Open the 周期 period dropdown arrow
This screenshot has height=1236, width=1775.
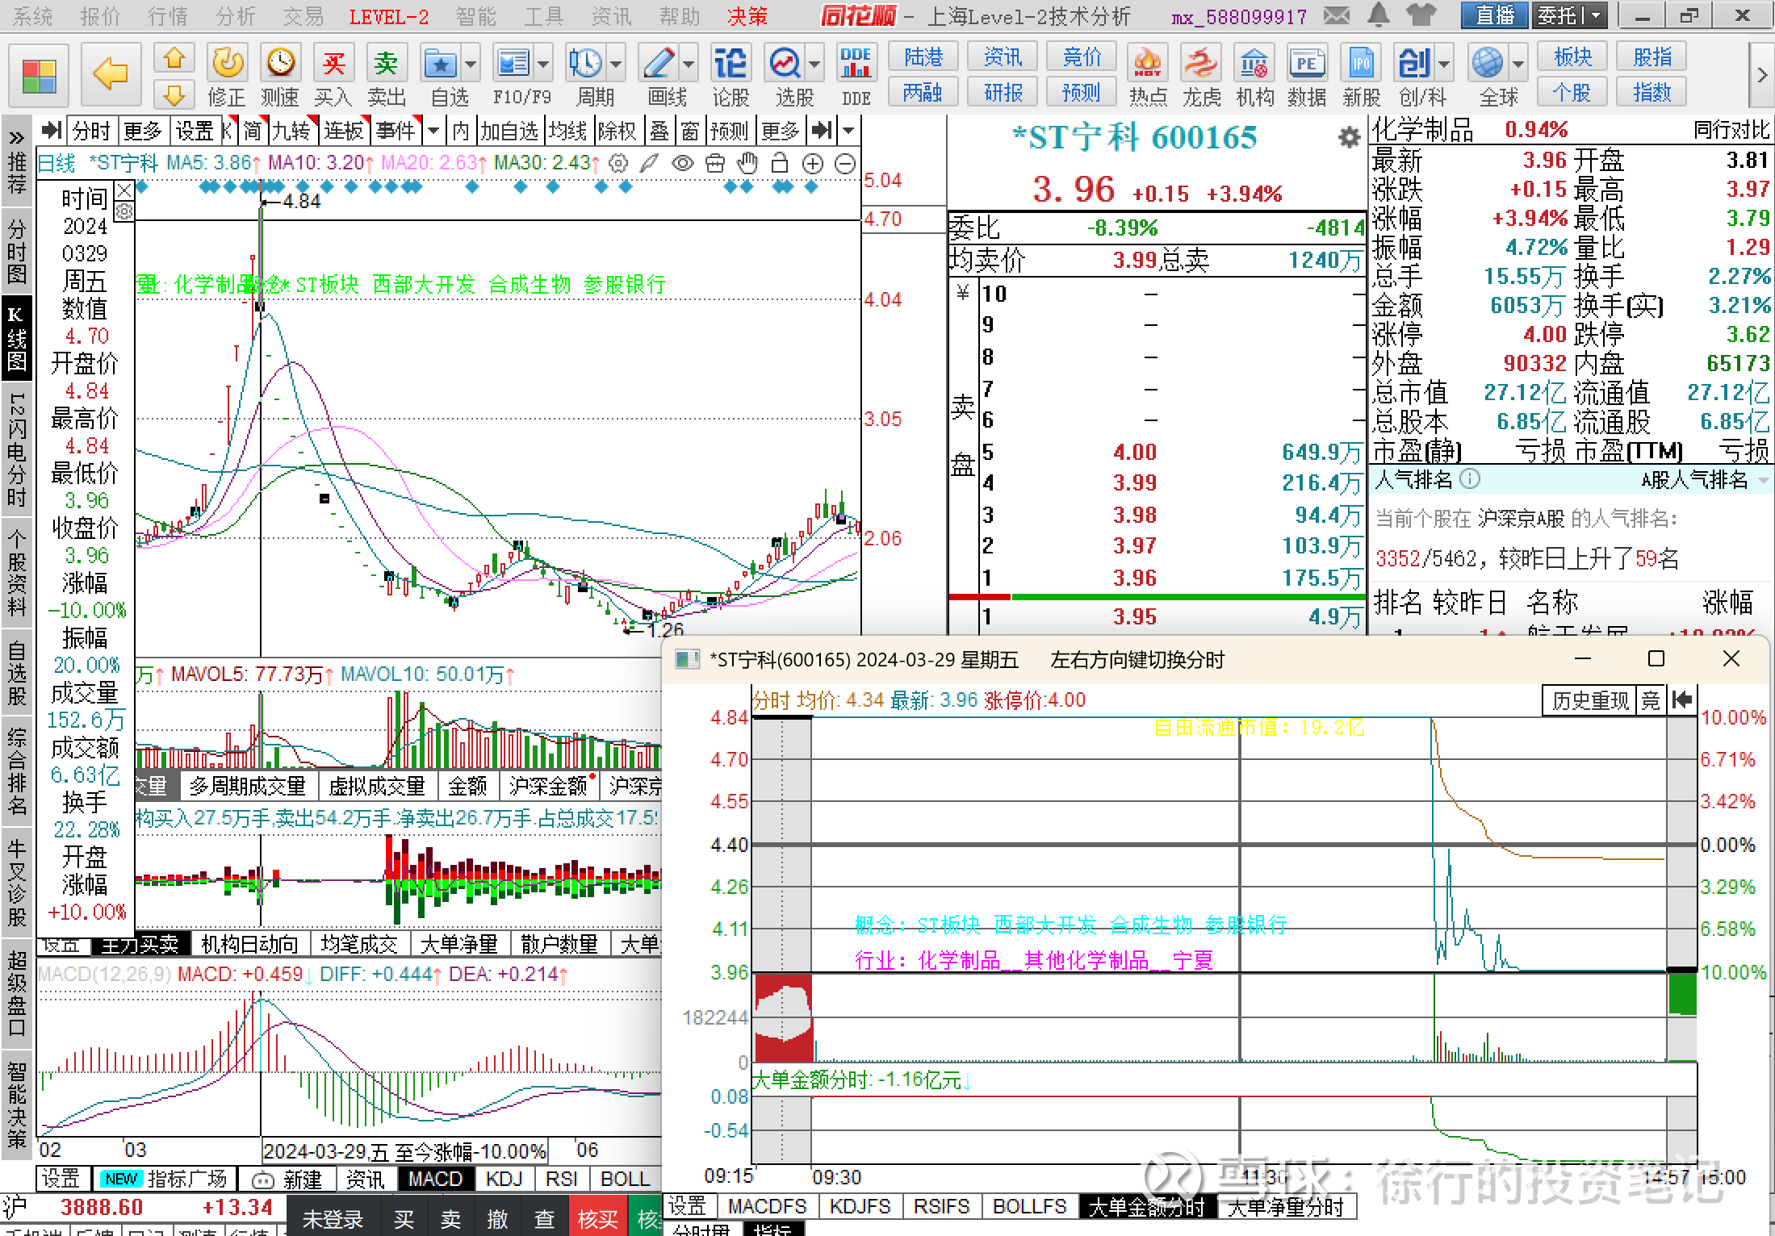tap(617, 64)
